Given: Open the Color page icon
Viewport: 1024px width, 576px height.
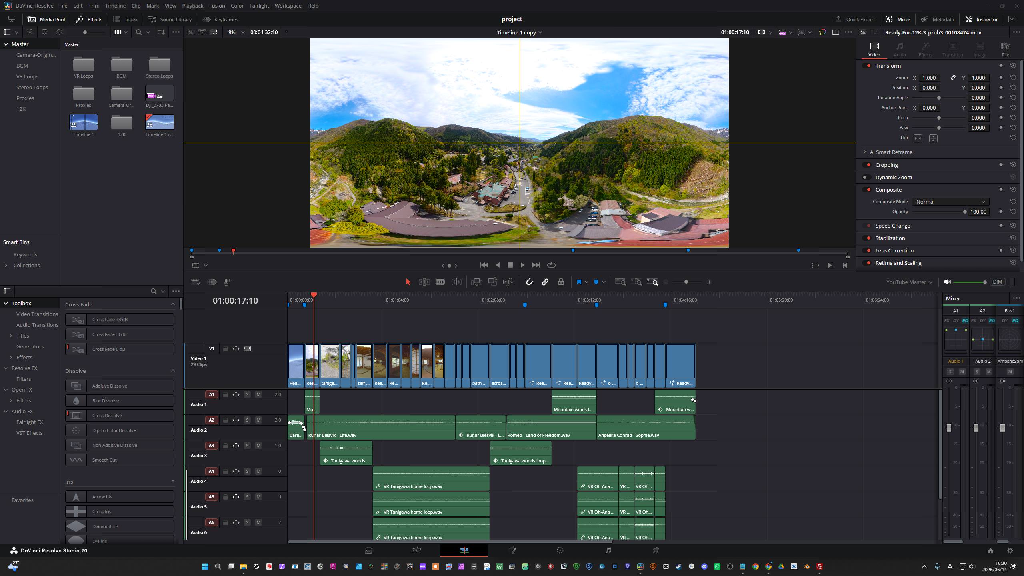Looking at the screenshot, I should (x=560, y=550).
